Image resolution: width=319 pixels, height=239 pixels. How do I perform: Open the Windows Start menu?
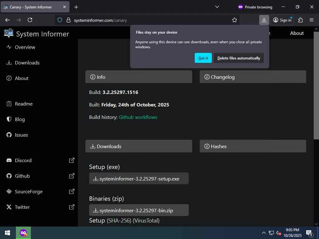click(7, 233)
